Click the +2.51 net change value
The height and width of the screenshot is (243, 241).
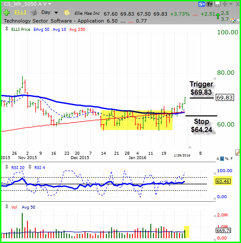(208, 14)
